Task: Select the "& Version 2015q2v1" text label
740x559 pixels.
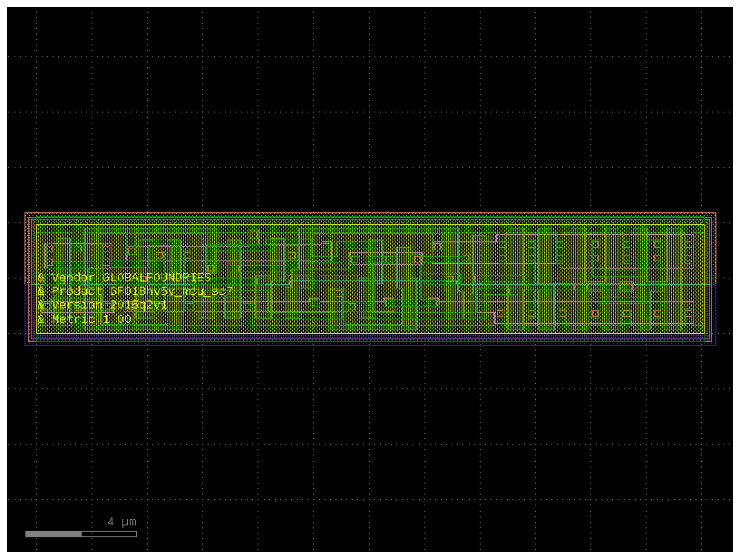Action: 103,305
